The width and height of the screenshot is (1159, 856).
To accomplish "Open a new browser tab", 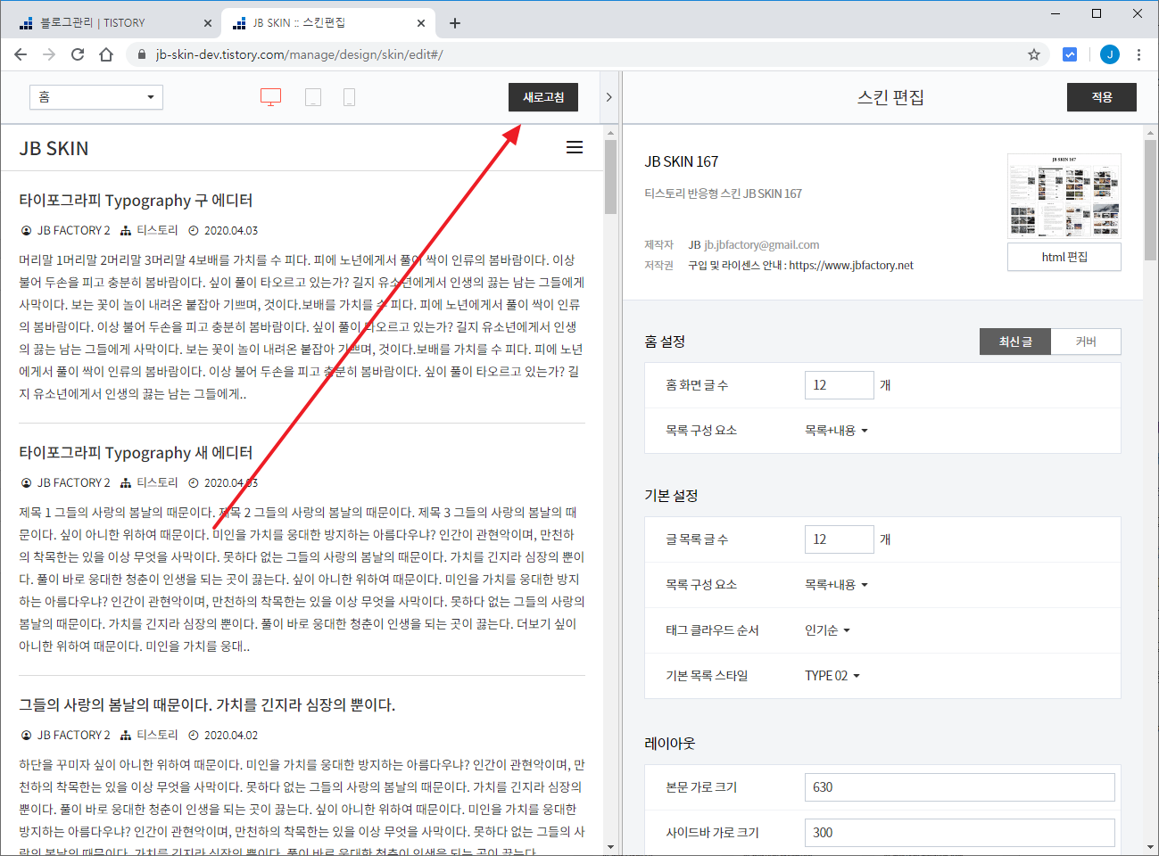I will point(455,23).
